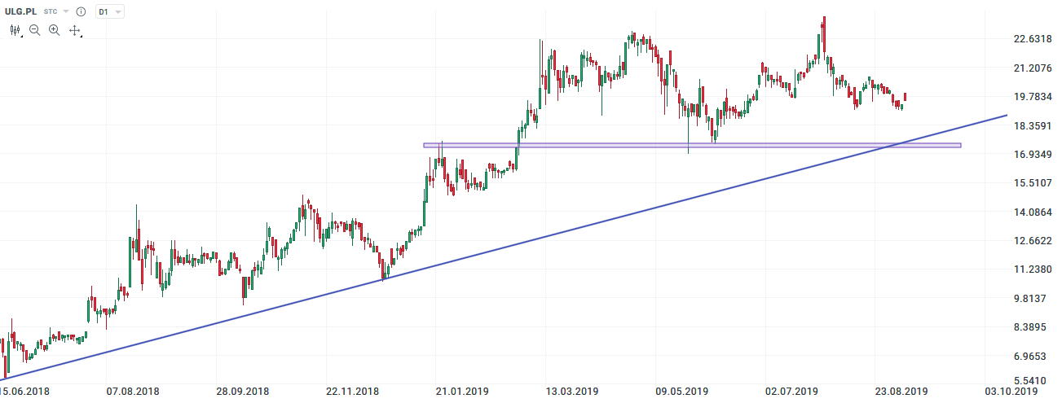Click the 07.08.2018 date axis label
The width and height of the screenshot is (1062, 403).
132,392
